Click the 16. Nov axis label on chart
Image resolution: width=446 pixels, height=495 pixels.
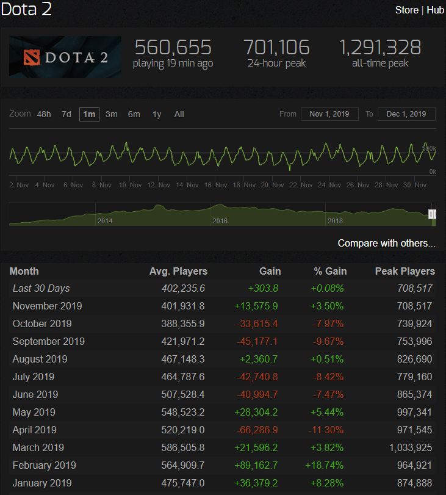point(216,185)
